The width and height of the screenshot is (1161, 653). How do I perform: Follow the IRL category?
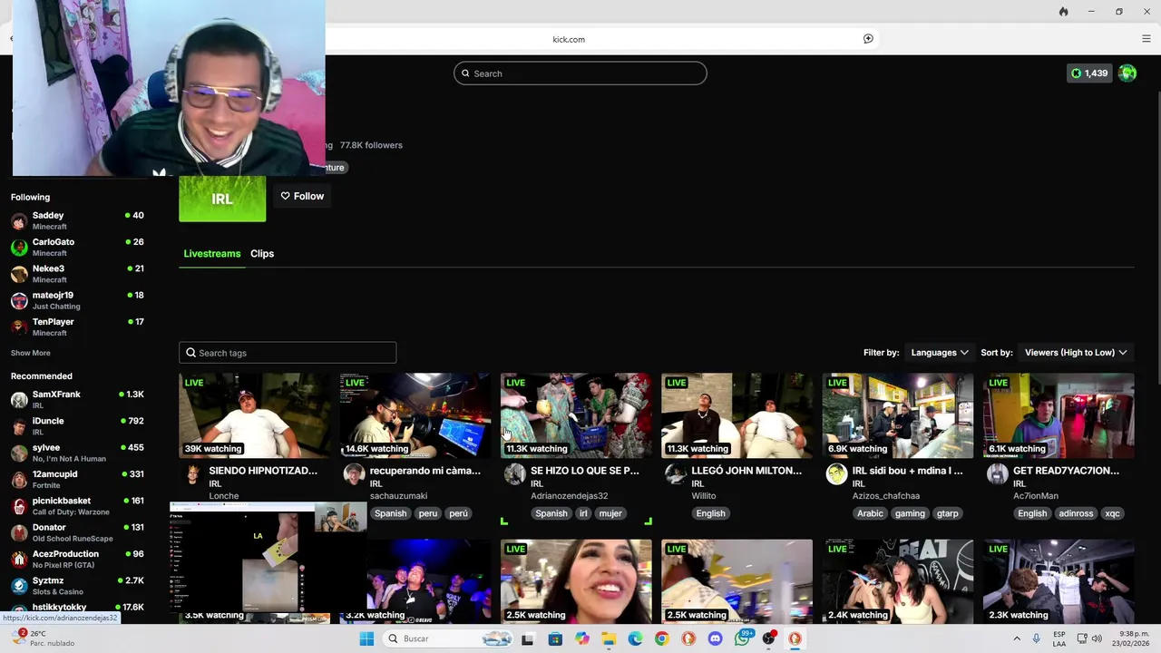pyautogui.click(x=302, y=196)
